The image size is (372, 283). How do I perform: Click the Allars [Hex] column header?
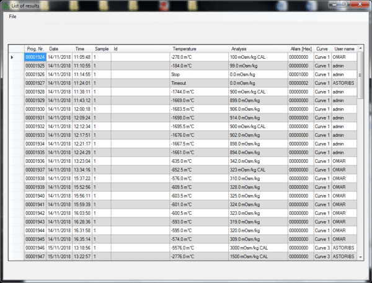(x=300, y=48)
